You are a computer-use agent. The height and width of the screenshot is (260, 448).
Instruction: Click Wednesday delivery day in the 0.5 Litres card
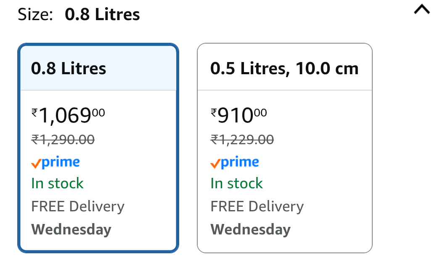pyautogui.click(x=251, y=229)
